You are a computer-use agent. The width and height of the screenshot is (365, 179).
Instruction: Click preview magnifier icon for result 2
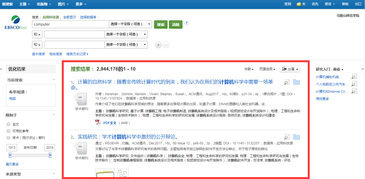click(287, 137)
